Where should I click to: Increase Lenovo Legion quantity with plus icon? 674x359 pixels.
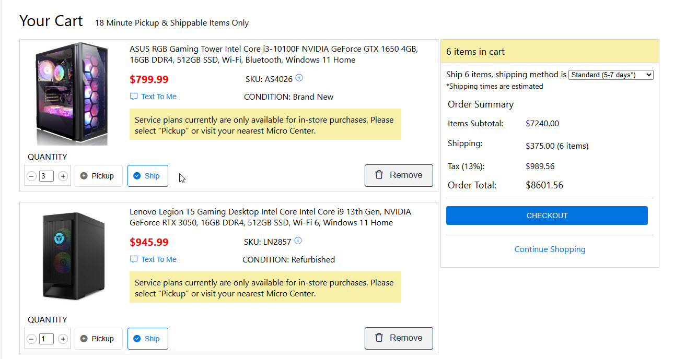(63, 339)
